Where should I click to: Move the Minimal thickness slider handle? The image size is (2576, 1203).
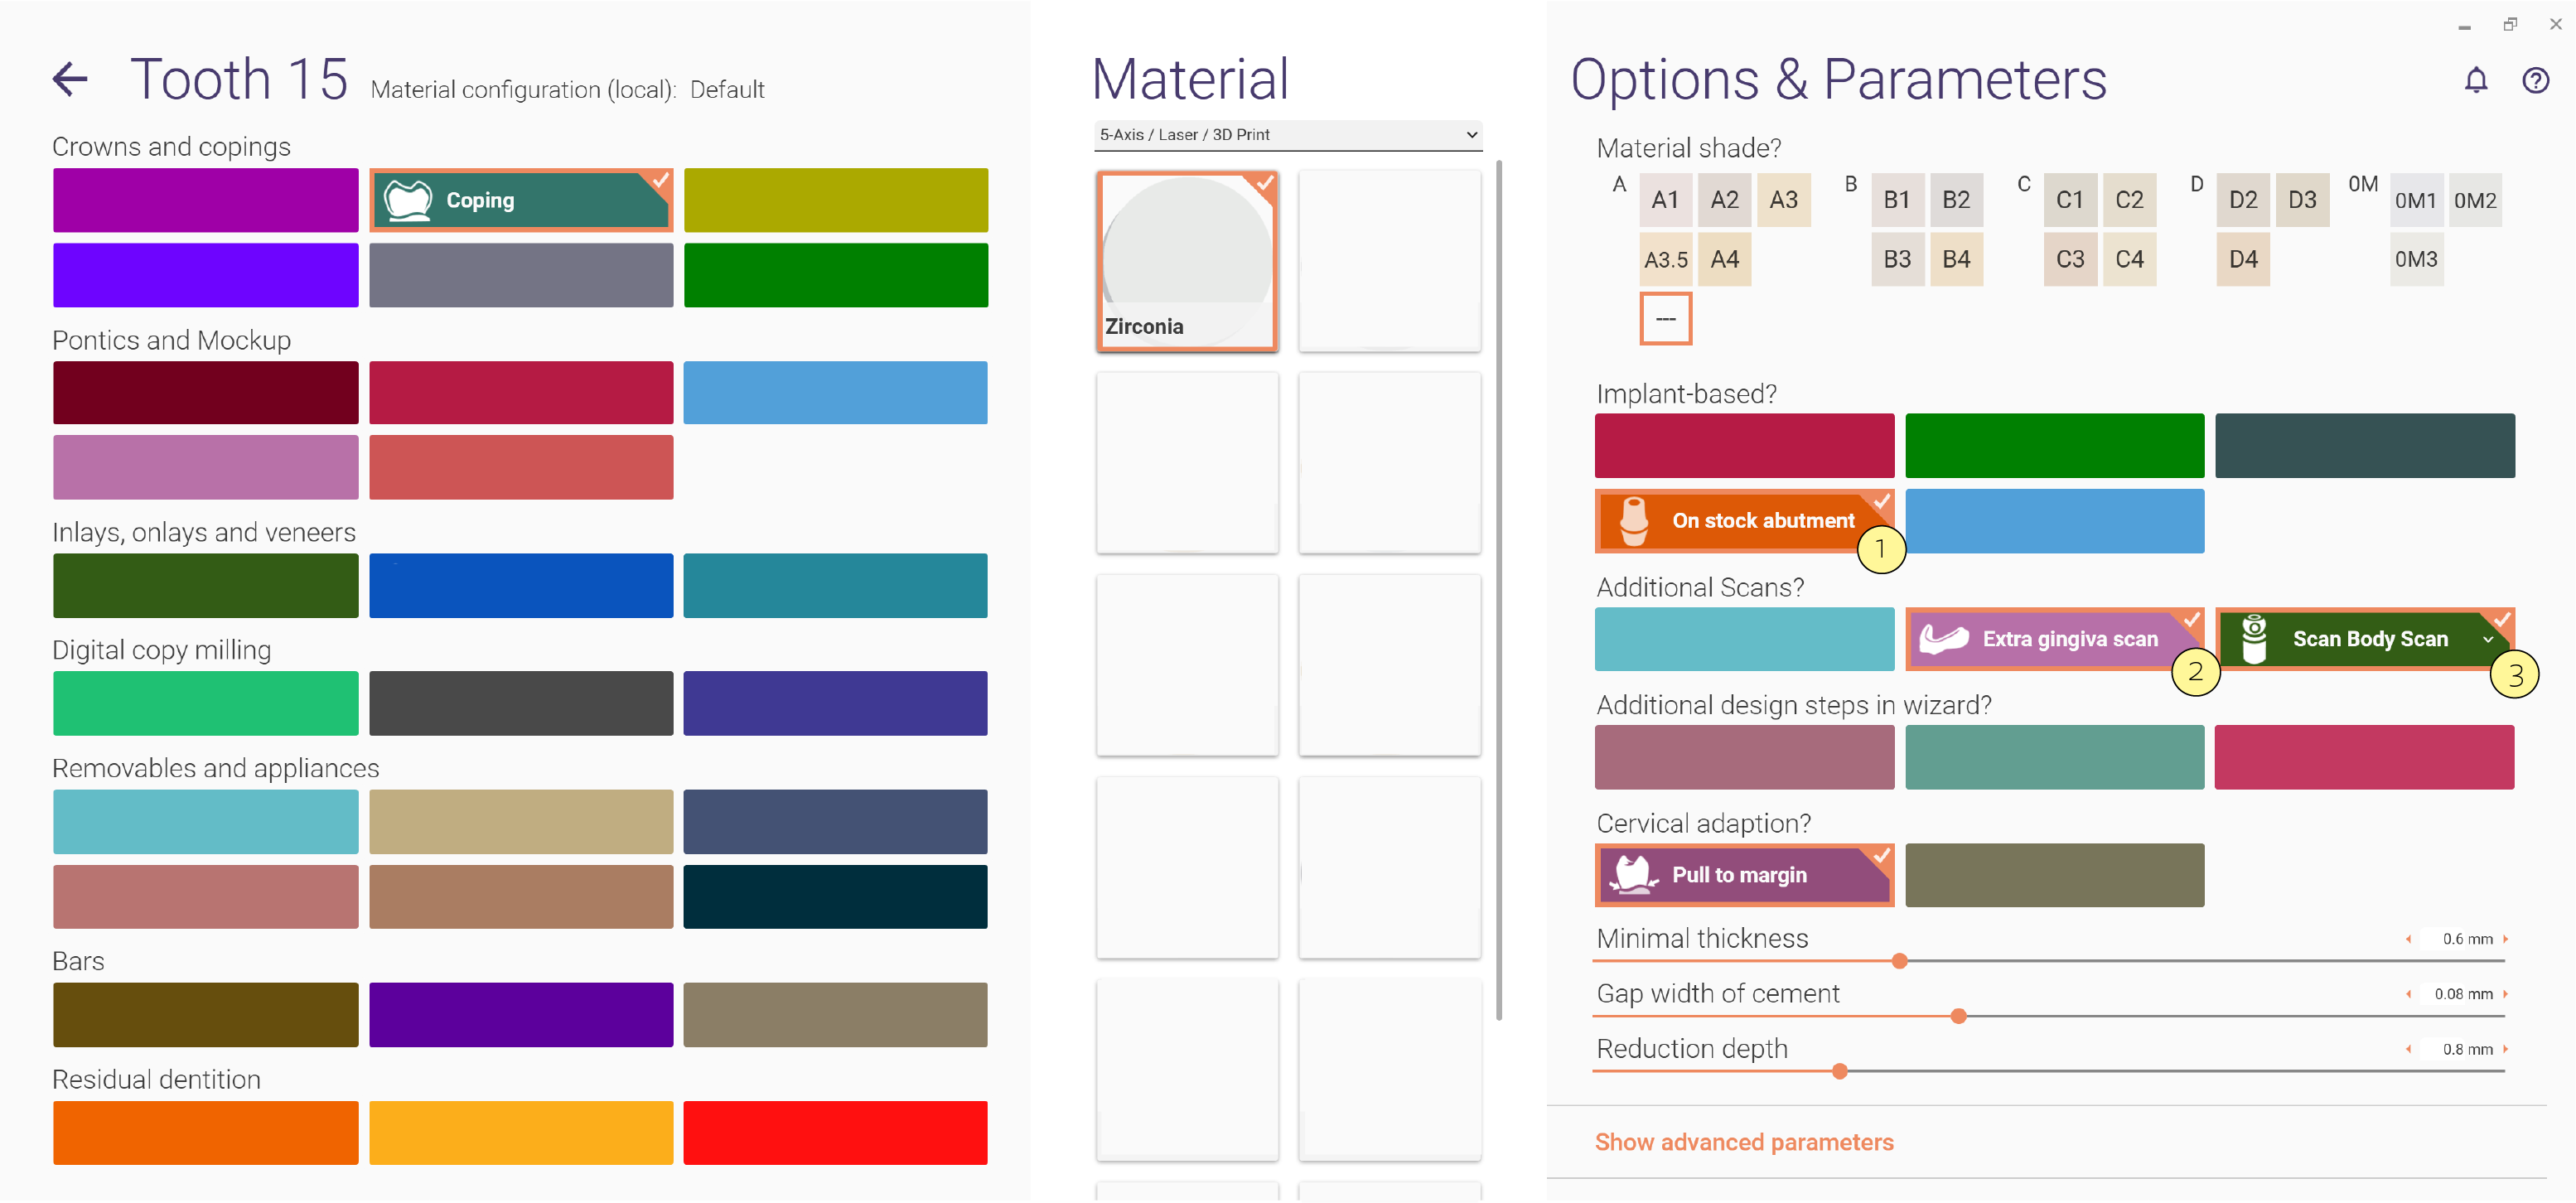click(1899, 961)
